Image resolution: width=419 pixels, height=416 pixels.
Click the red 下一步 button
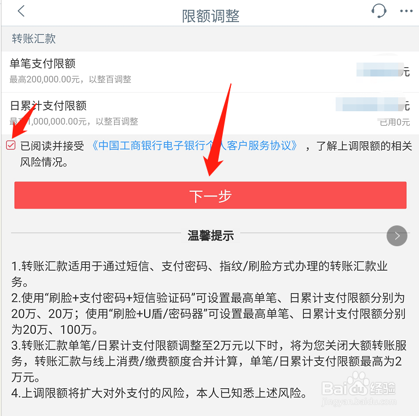[210, 195]
